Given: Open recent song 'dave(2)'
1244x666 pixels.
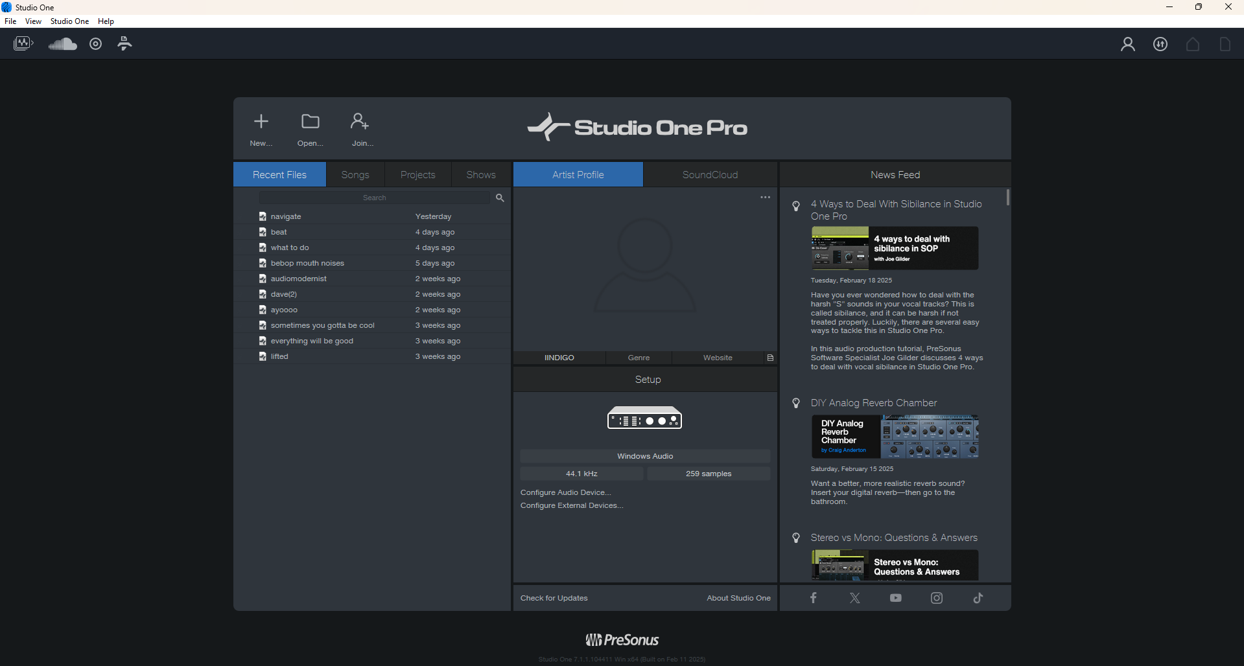Looking at the screenshot, I should (x=372, y=294).
